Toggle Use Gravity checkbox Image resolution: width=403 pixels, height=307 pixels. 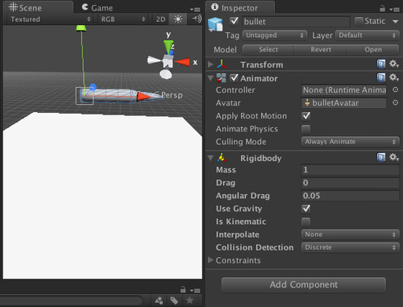(306, 209)
